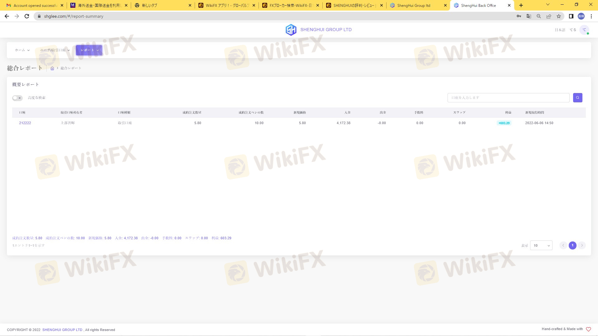Click the 総合レポート breadcrumb link
The image size is (598, 336).
coord(71,68)
